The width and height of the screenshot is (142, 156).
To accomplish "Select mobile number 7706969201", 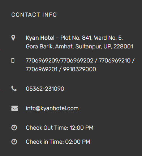I will pos(42,69).
